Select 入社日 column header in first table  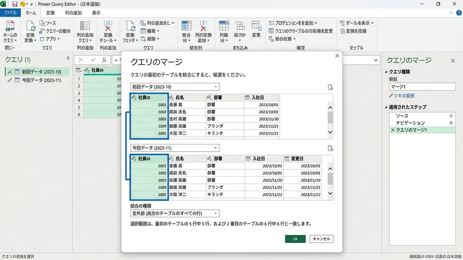(x=262, y=98)
